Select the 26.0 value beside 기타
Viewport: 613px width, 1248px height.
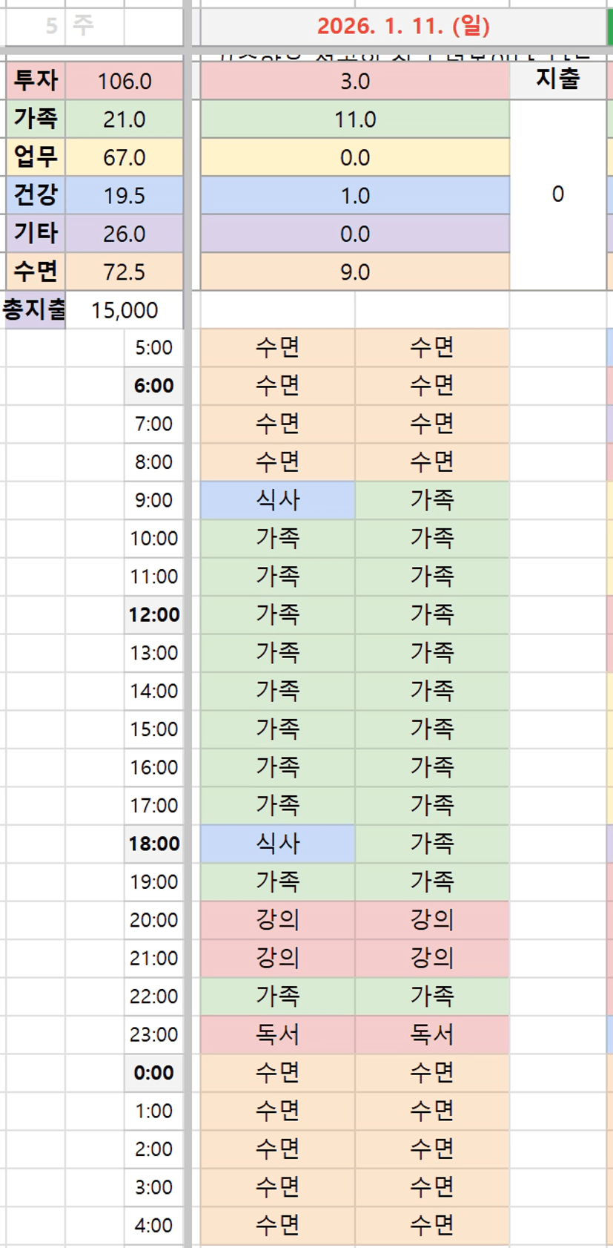pos(125,234)
